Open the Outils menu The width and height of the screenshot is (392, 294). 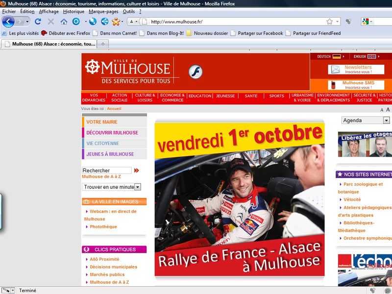[x=129, y=11]
